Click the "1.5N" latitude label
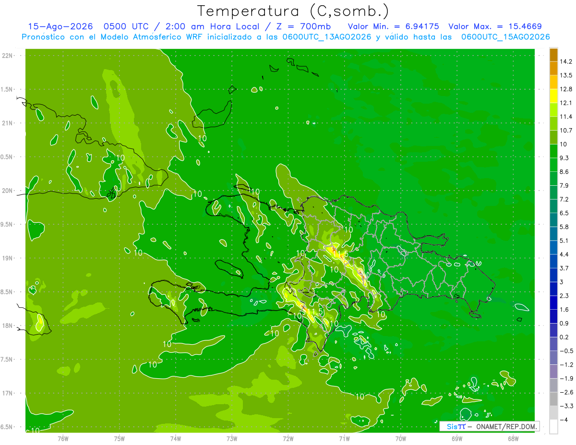Viewport: 576px width, 445px height. [7, 89]
